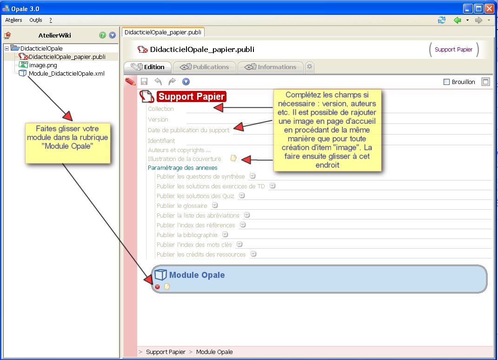Click the Module Opale cube icon

(x=160, y=275)
